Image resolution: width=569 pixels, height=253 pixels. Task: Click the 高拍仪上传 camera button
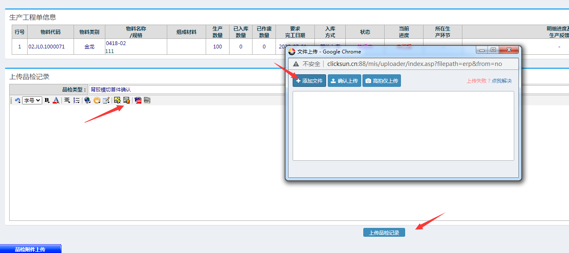pyautogui.click(x=381, y=81)
